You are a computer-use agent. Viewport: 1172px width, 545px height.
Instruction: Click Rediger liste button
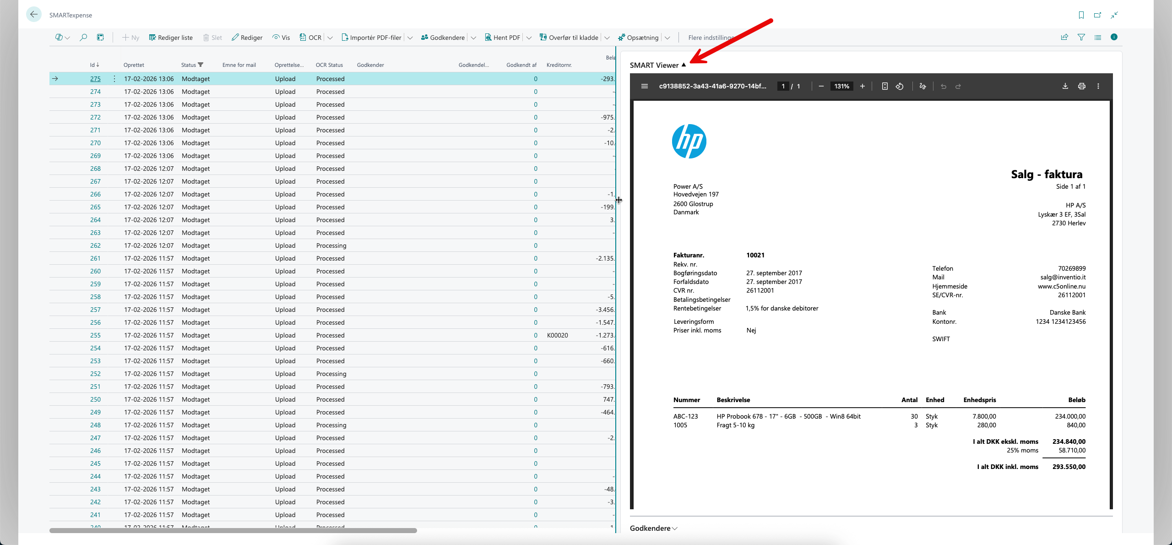pos(170,38)
